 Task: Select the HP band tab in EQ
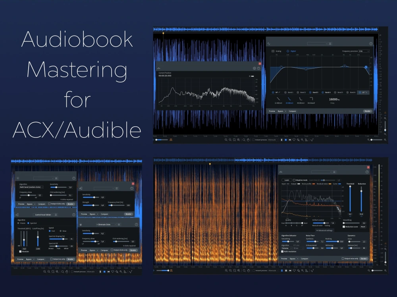pos(276,92)
